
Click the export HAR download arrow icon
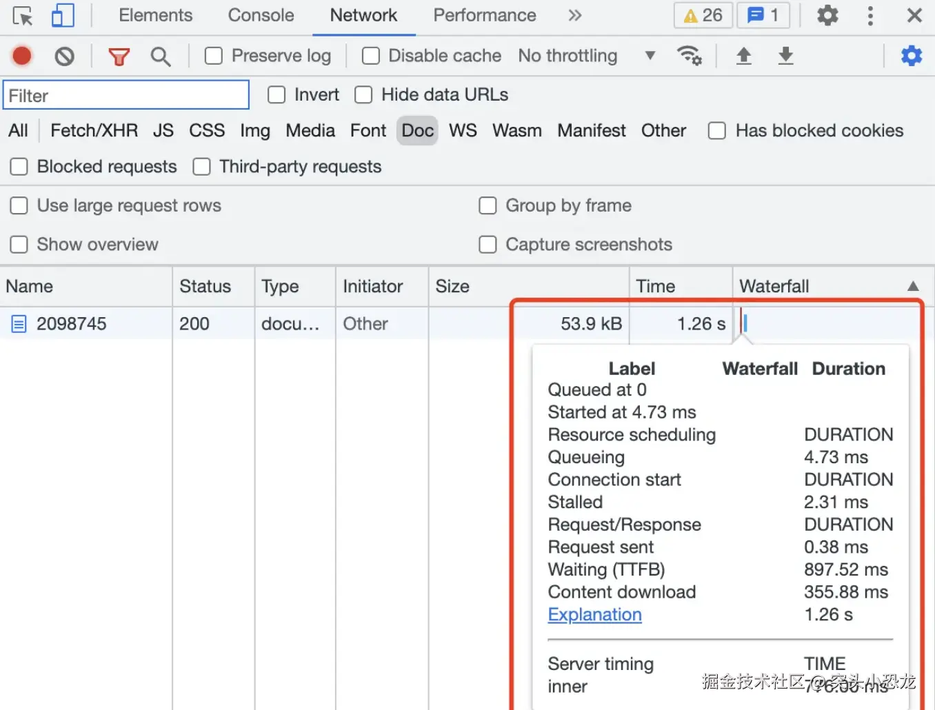coord(785,56)
